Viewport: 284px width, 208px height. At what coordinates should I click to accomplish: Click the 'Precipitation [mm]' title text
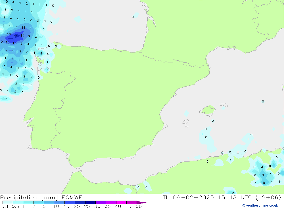pyautogui.click(x=29, y=198)
